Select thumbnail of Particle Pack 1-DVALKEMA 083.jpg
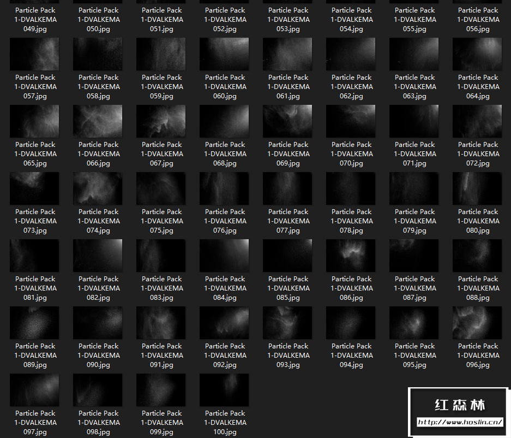Image resolution: width=511 pixels, height=438 pixels. (161, 256)
